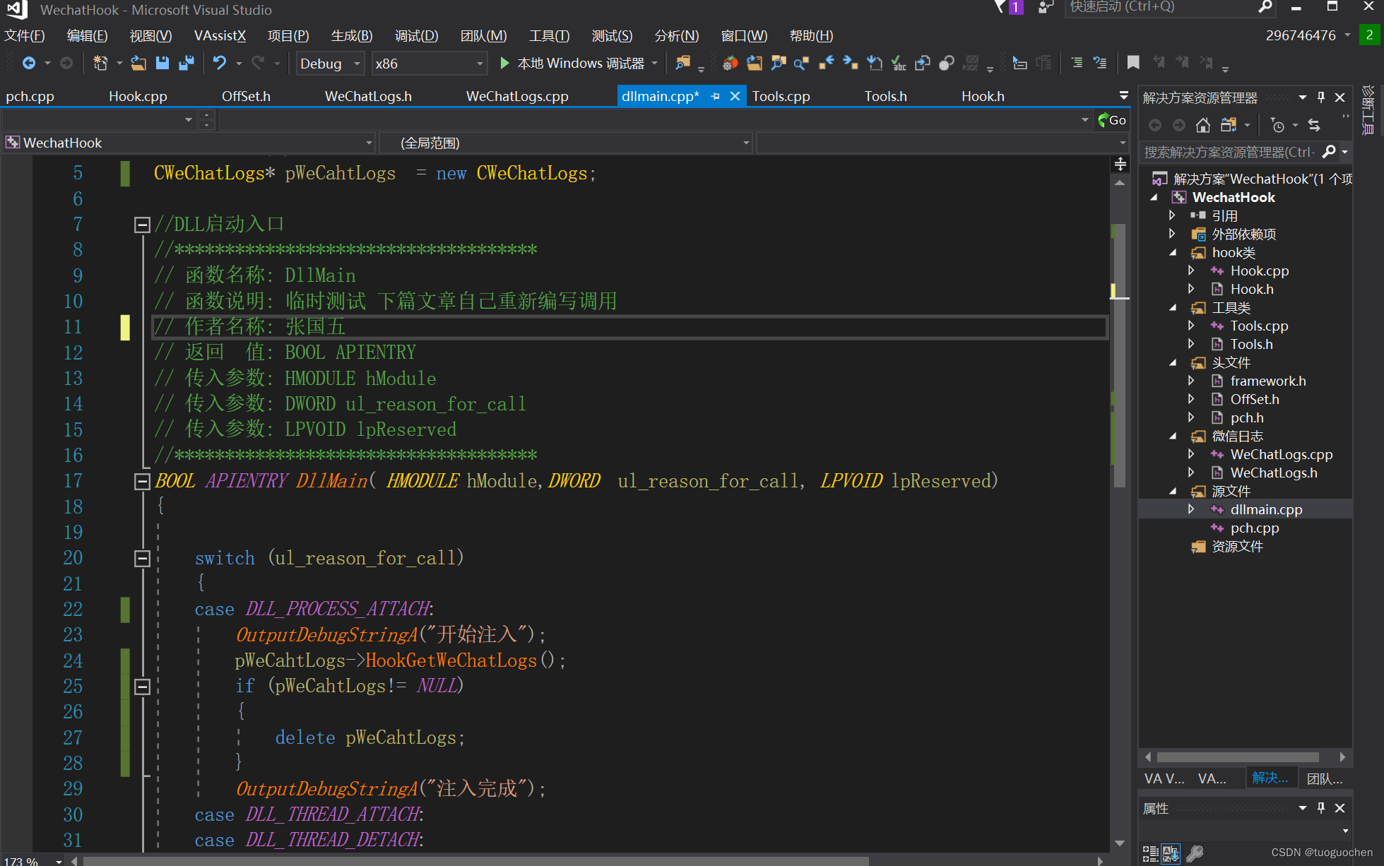Select framework.h in Solution Explorer
This screenshot has width=1384, height=866.
pyautogui.click(x=1267, y=381)
